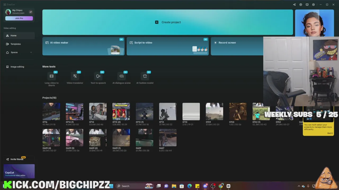Open project 0713 thumbnail
Image resolution: width=339 pixels, height=190 pixels.
168,111
